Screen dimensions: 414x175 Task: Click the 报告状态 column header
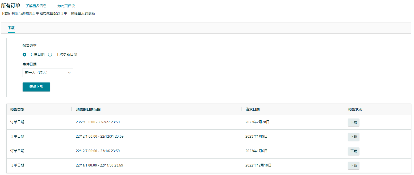pyautogui.click(x=355, y=109)
